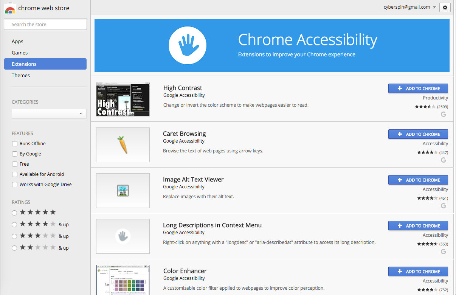
Task: Add Color Enhancer to Chrome
Action: pos(418,272)
